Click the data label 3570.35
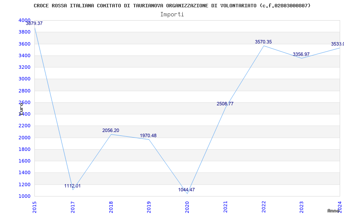344x215 pixels. [263, 42]
